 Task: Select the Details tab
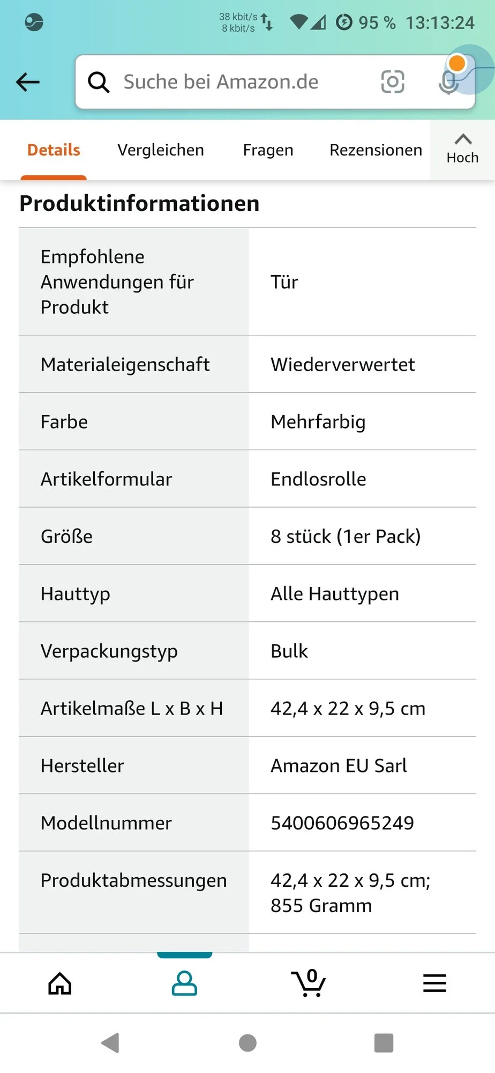(54, 150)
